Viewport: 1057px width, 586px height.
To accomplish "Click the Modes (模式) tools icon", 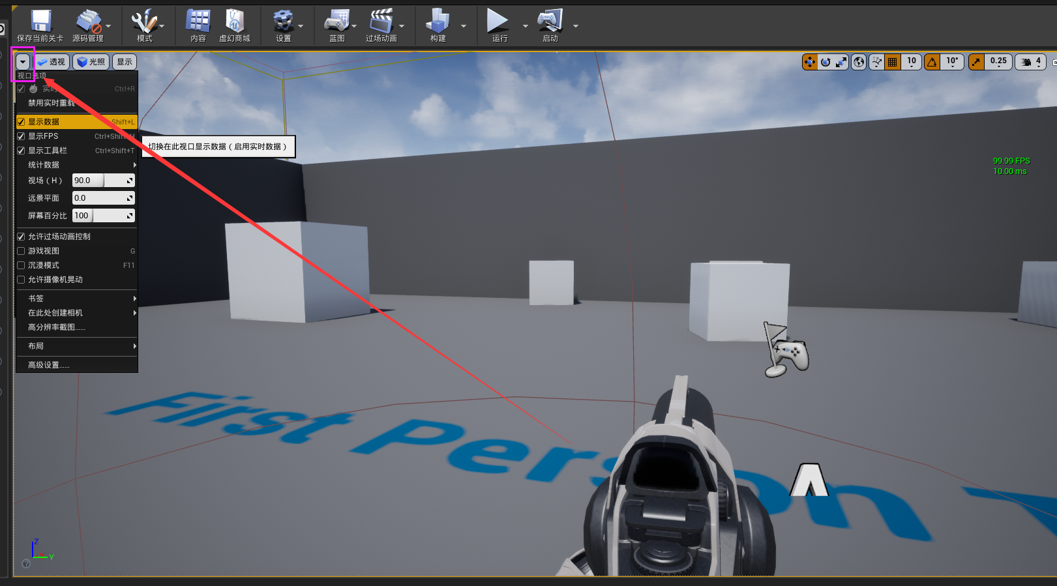I will coord(144,22).
